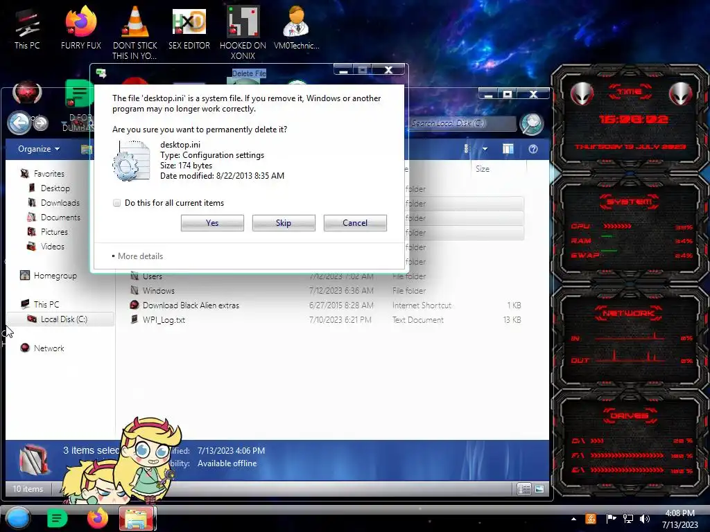Open FURRY FUX Firefox desktop shortcut
Image resolution: width=710 pixels, height=532 pixels.
(x=81, y=28)
